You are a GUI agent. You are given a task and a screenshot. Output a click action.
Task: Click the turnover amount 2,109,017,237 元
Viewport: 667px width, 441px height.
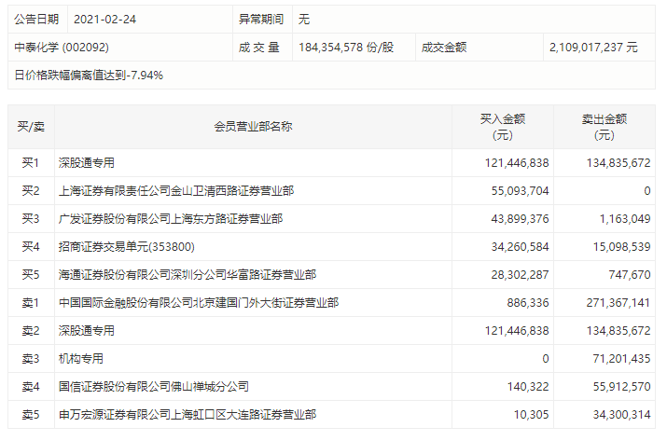coord(593,48)
